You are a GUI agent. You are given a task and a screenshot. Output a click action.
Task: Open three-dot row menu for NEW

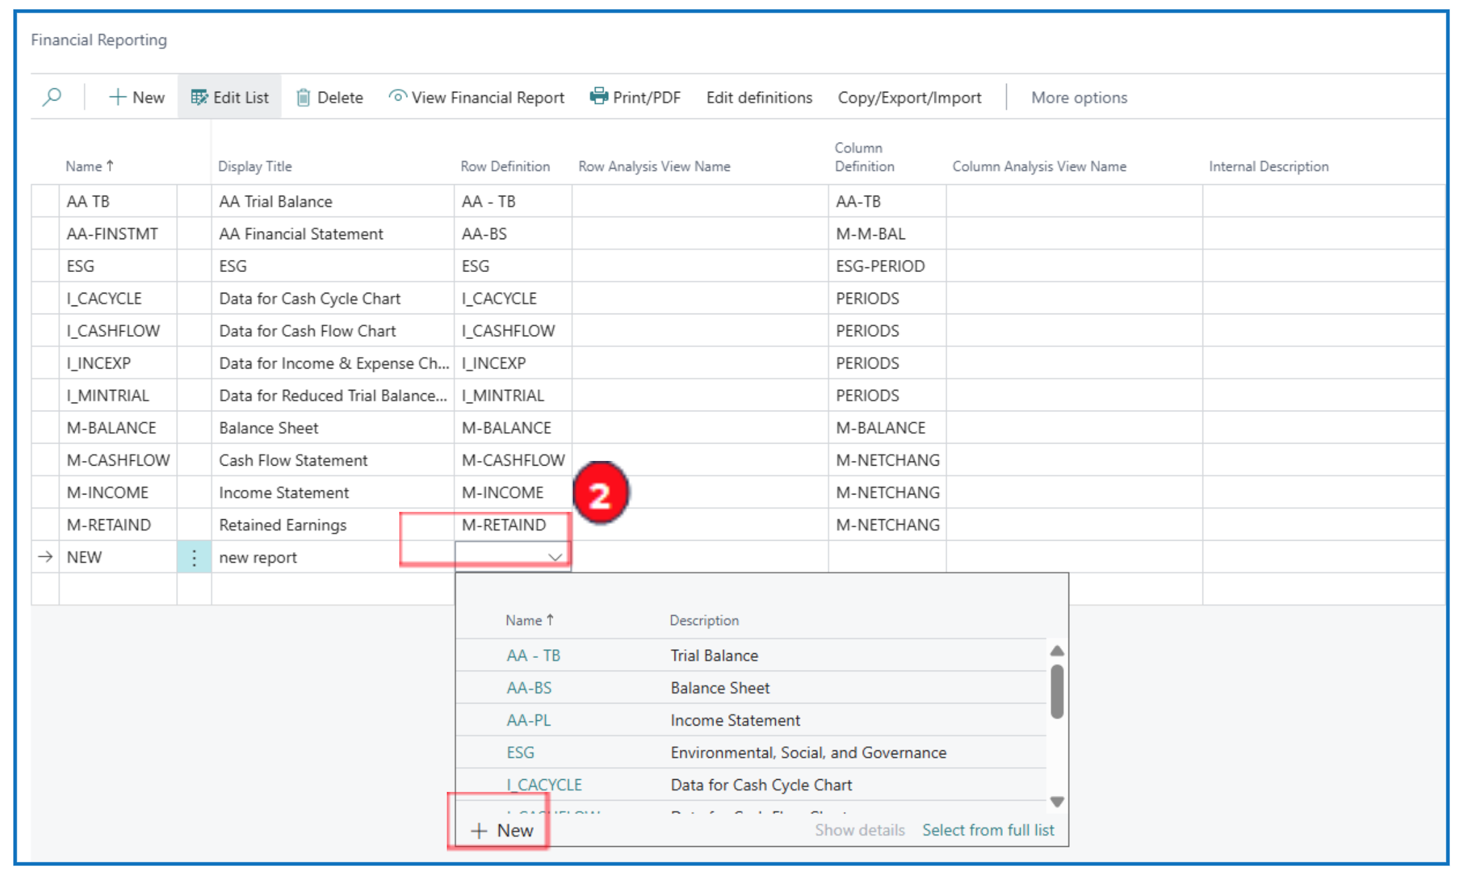194,557
